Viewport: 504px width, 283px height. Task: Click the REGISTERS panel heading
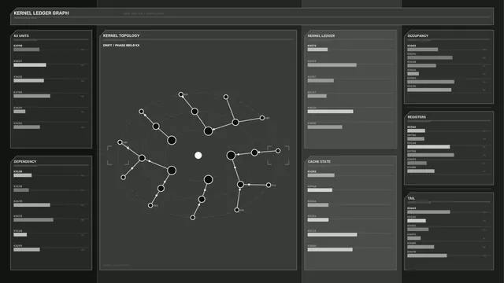click(x=417, y=117)
